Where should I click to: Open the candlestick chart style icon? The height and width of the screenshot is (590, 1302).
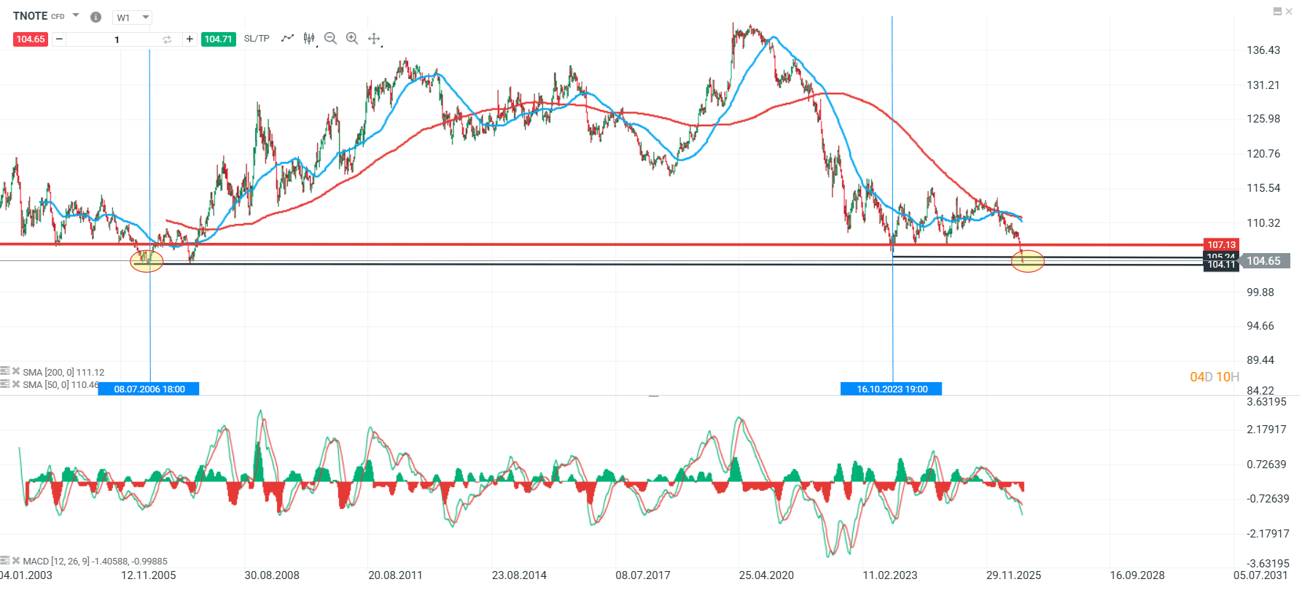pos(309,39)
